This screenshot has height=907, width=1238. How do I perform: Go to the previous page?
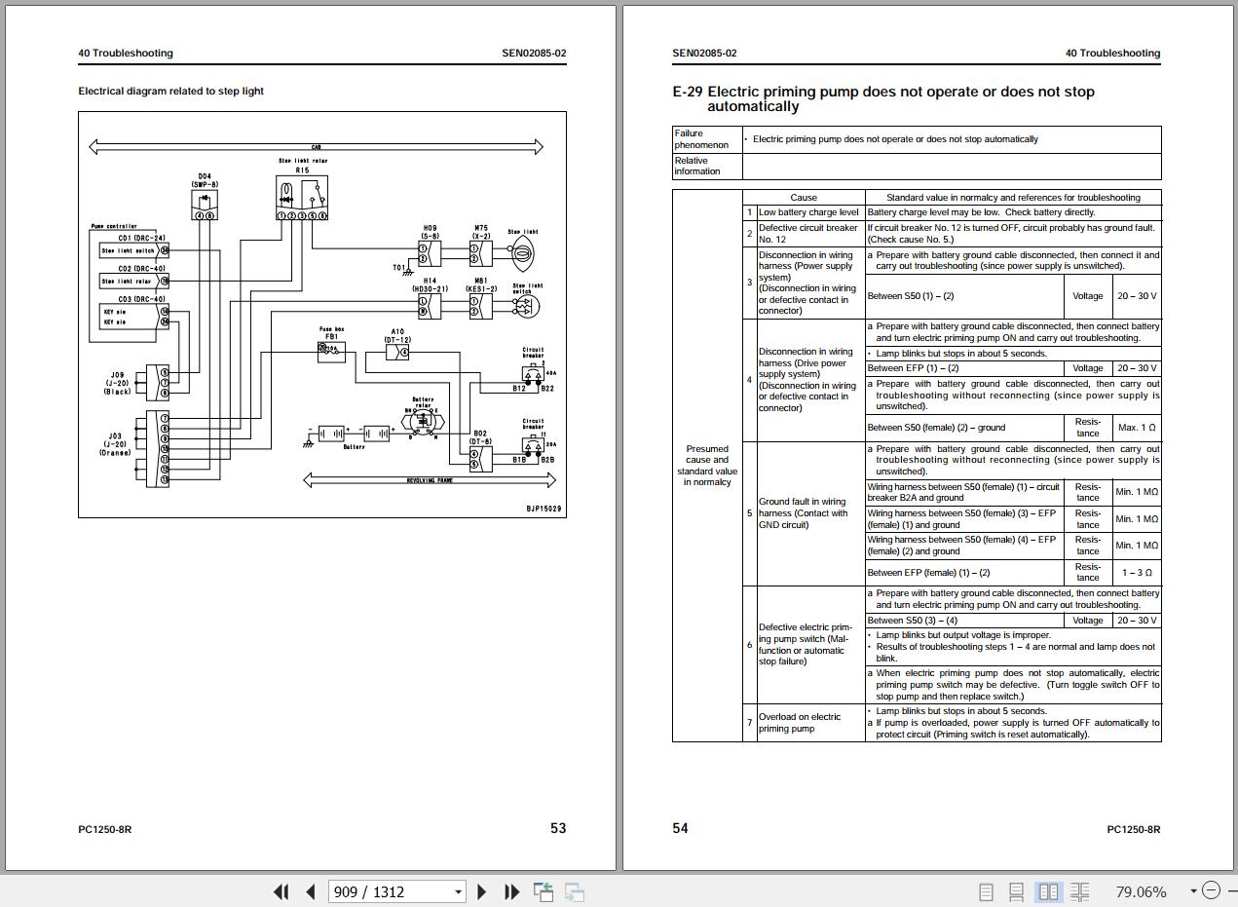pyautogui.click(x=310, y=891)
